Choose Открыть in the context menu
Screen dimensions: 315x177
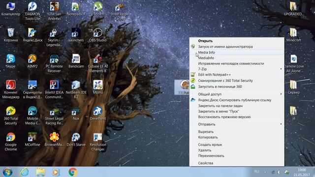click(x=237, y=41)
